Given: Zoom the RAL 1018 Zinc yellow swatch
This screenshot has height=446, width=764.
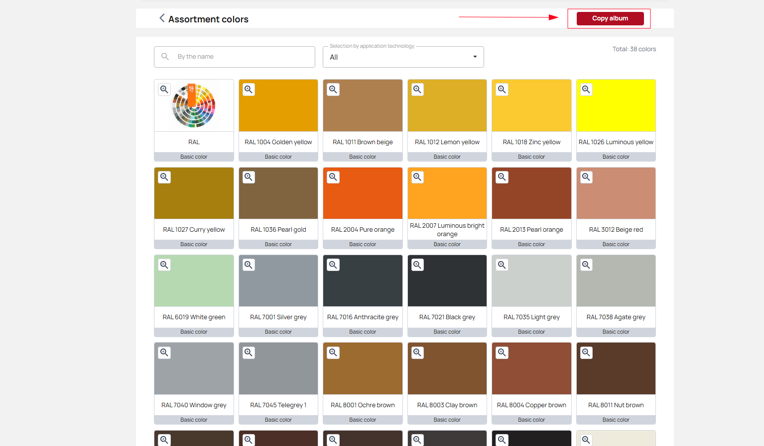Looking at the screenshot, I should [x=502, y=89].
